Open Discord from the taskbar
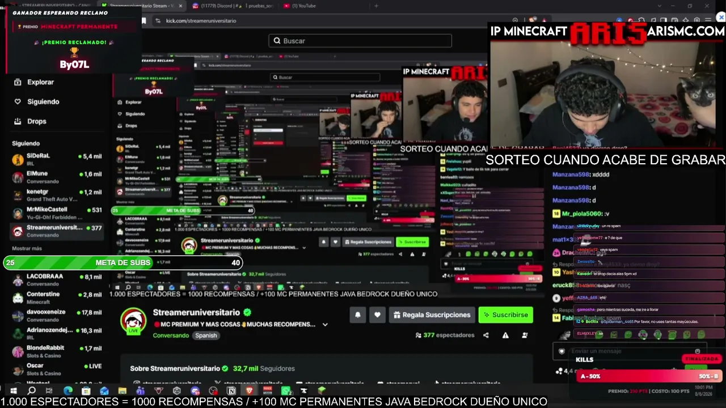Viewport: 726px width, 408px height. click(195, 390)
